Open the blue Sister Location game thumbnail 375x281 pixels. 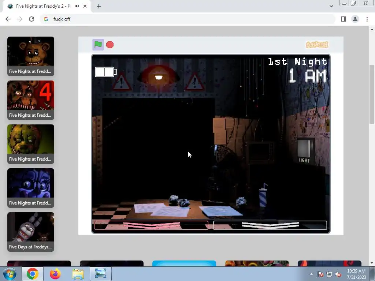(31, 188)
